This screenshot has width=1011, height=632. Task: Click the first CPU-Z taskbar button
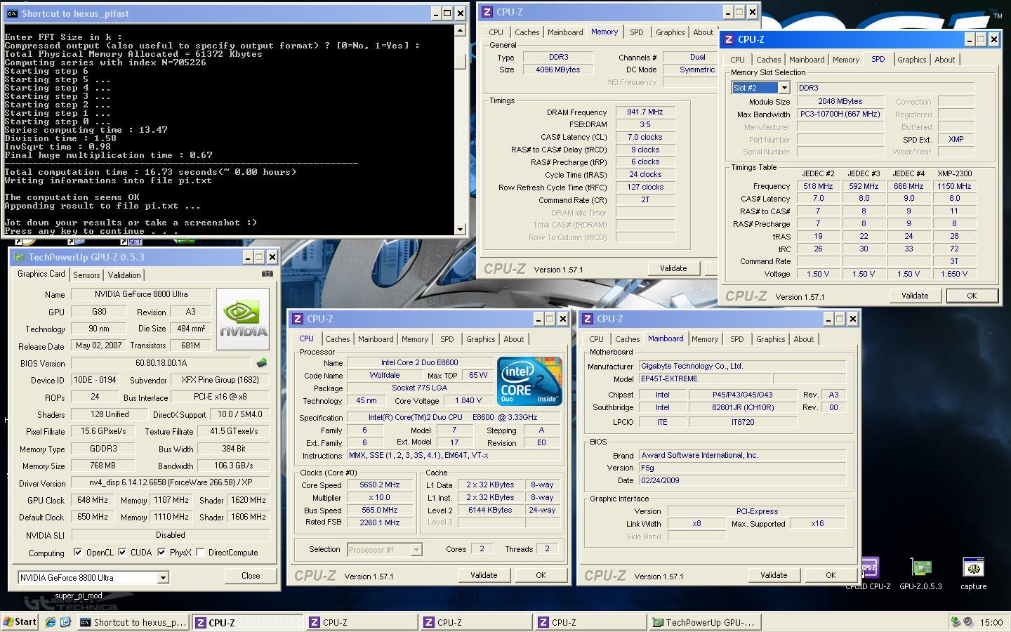pos(247,622)
